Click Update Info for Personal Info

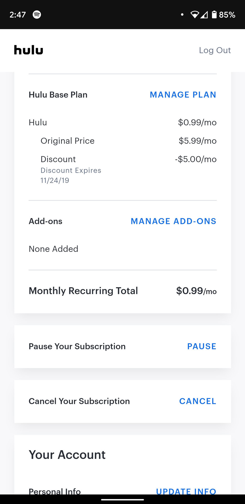[186, 491]
